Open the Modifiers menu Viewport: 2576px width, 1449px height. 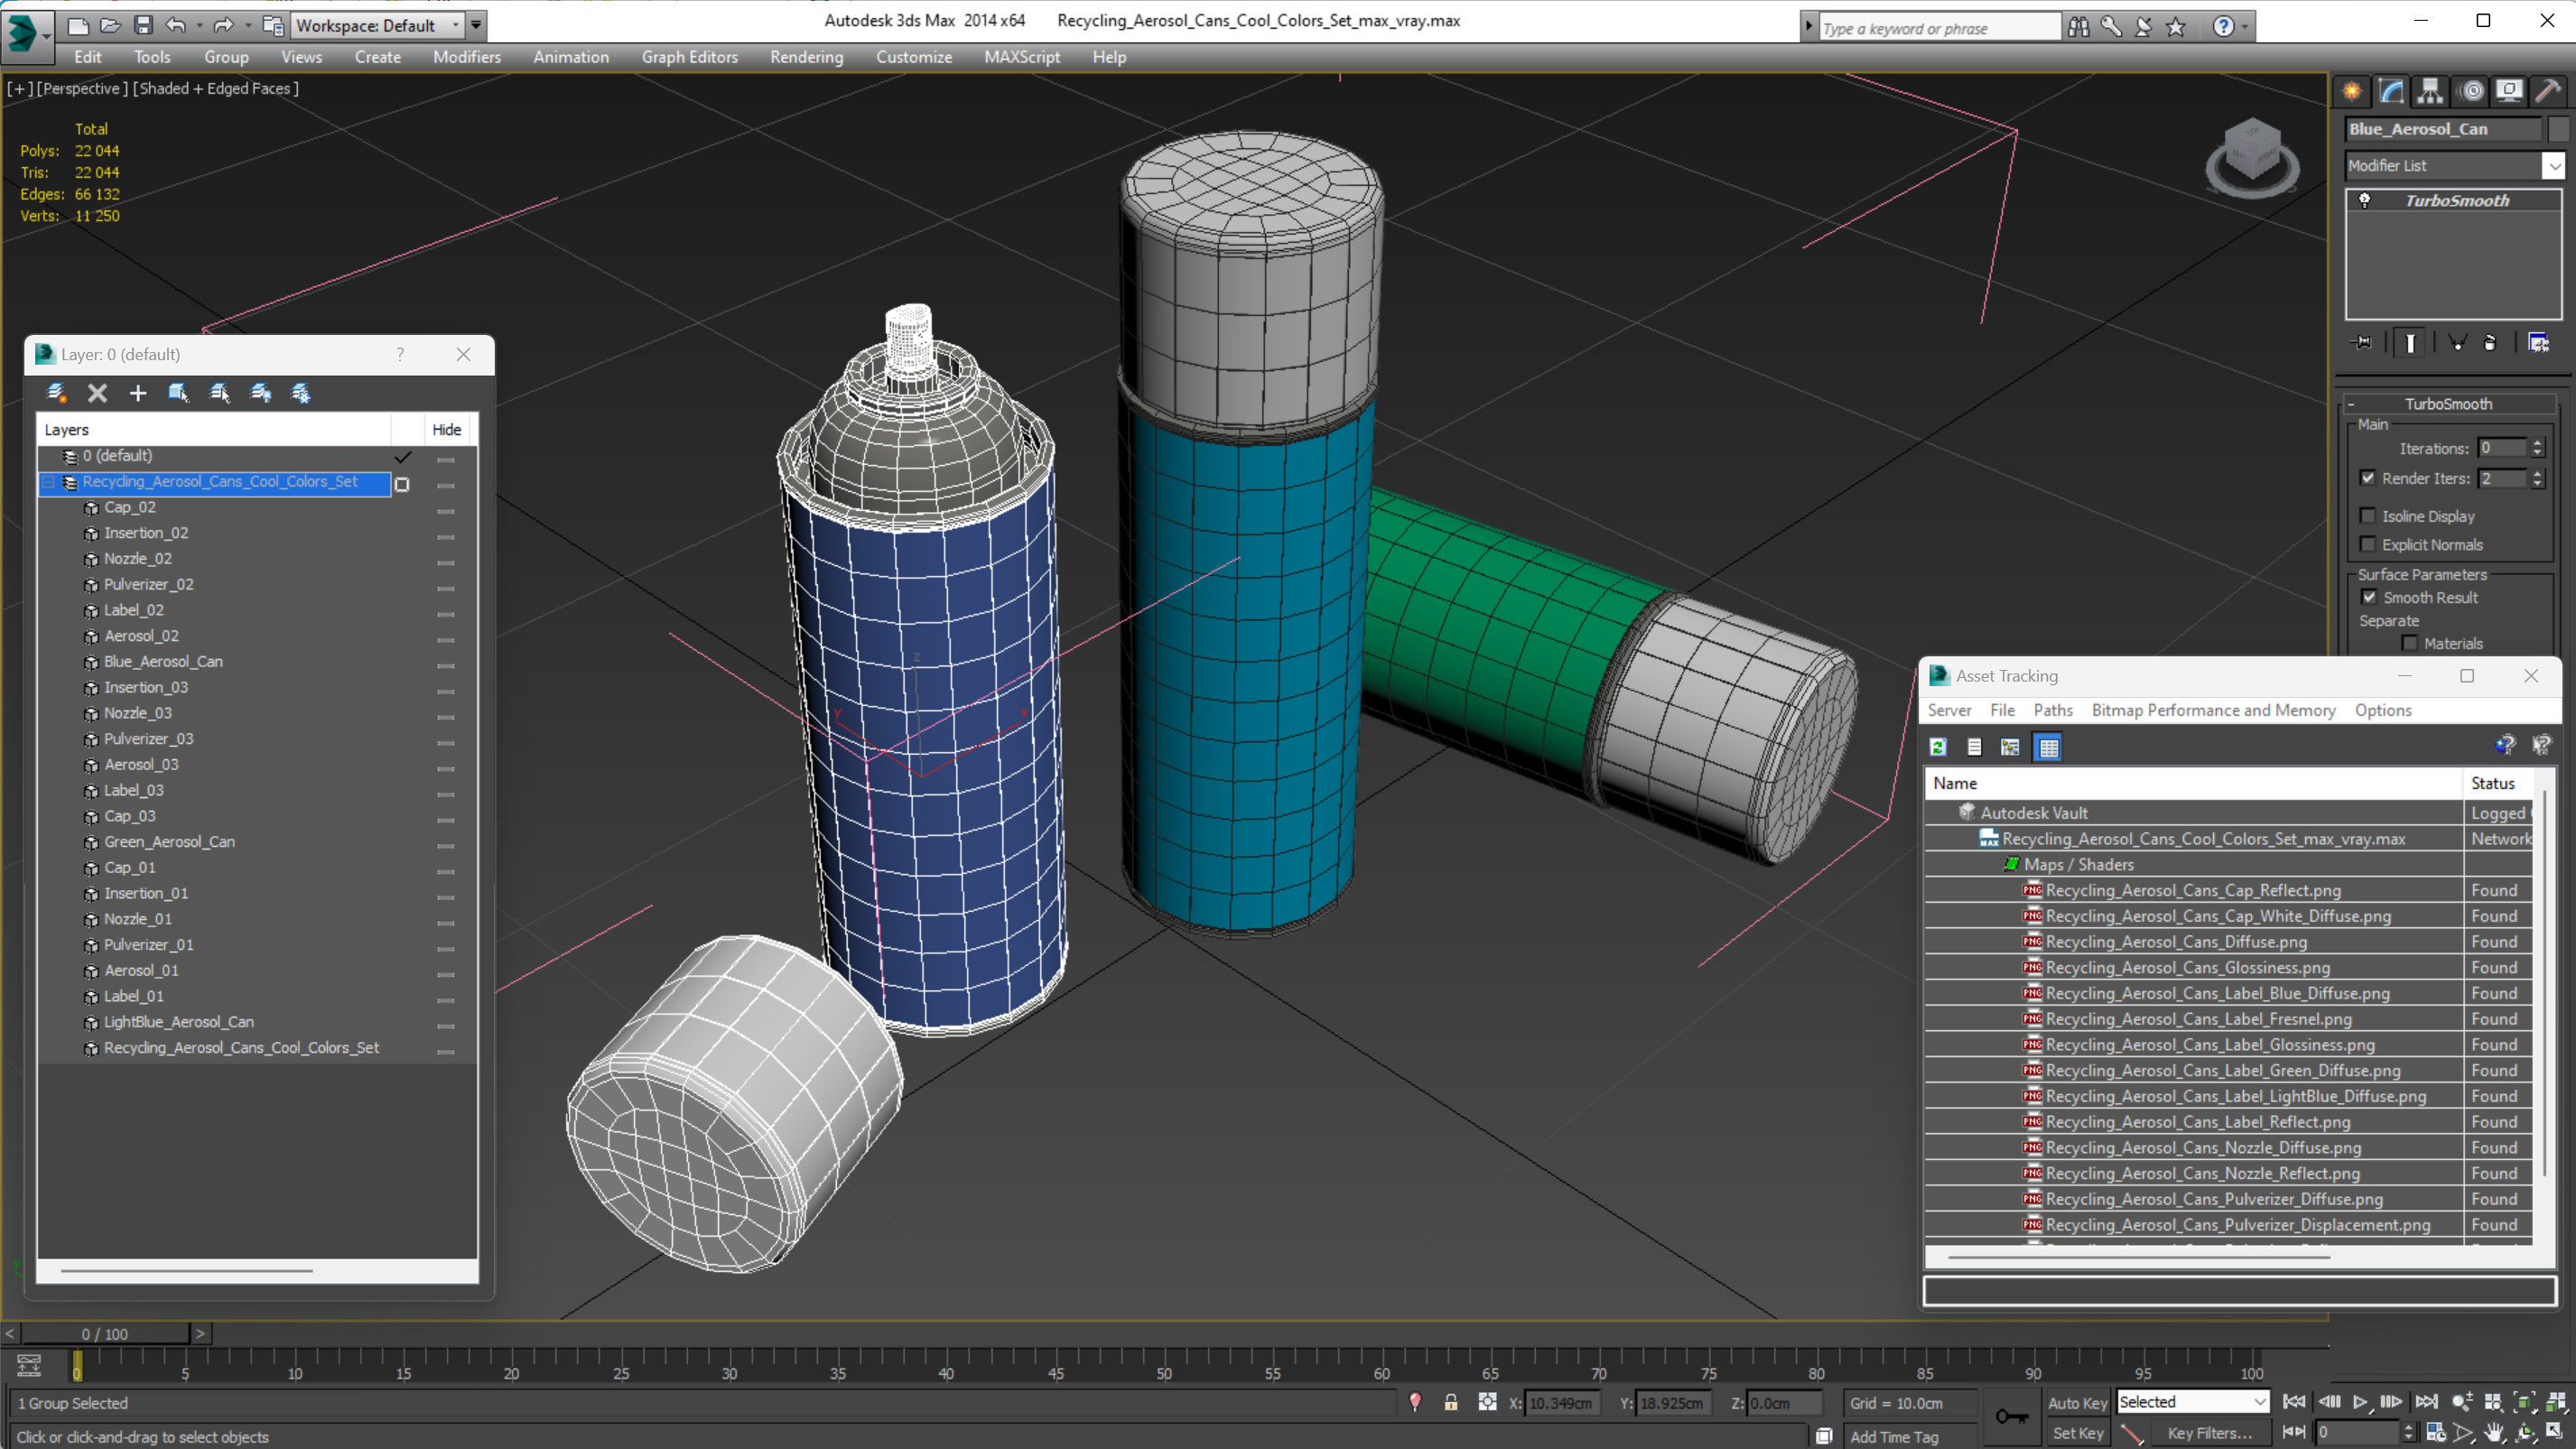click(x=466, y=57)
